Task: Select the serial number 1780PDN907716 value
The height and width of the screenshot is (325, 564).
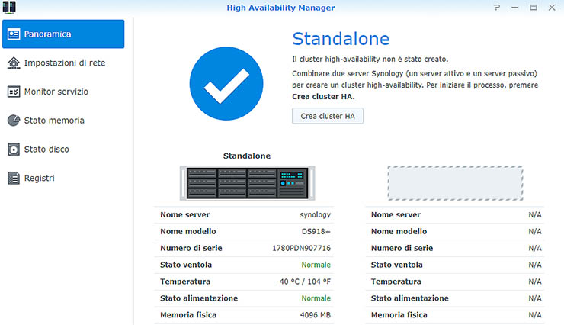Action: tap(301, 248)
